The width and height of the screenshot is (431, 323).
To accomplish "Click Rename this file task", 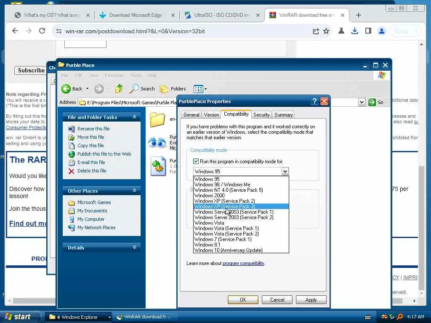I will [93, 129].
